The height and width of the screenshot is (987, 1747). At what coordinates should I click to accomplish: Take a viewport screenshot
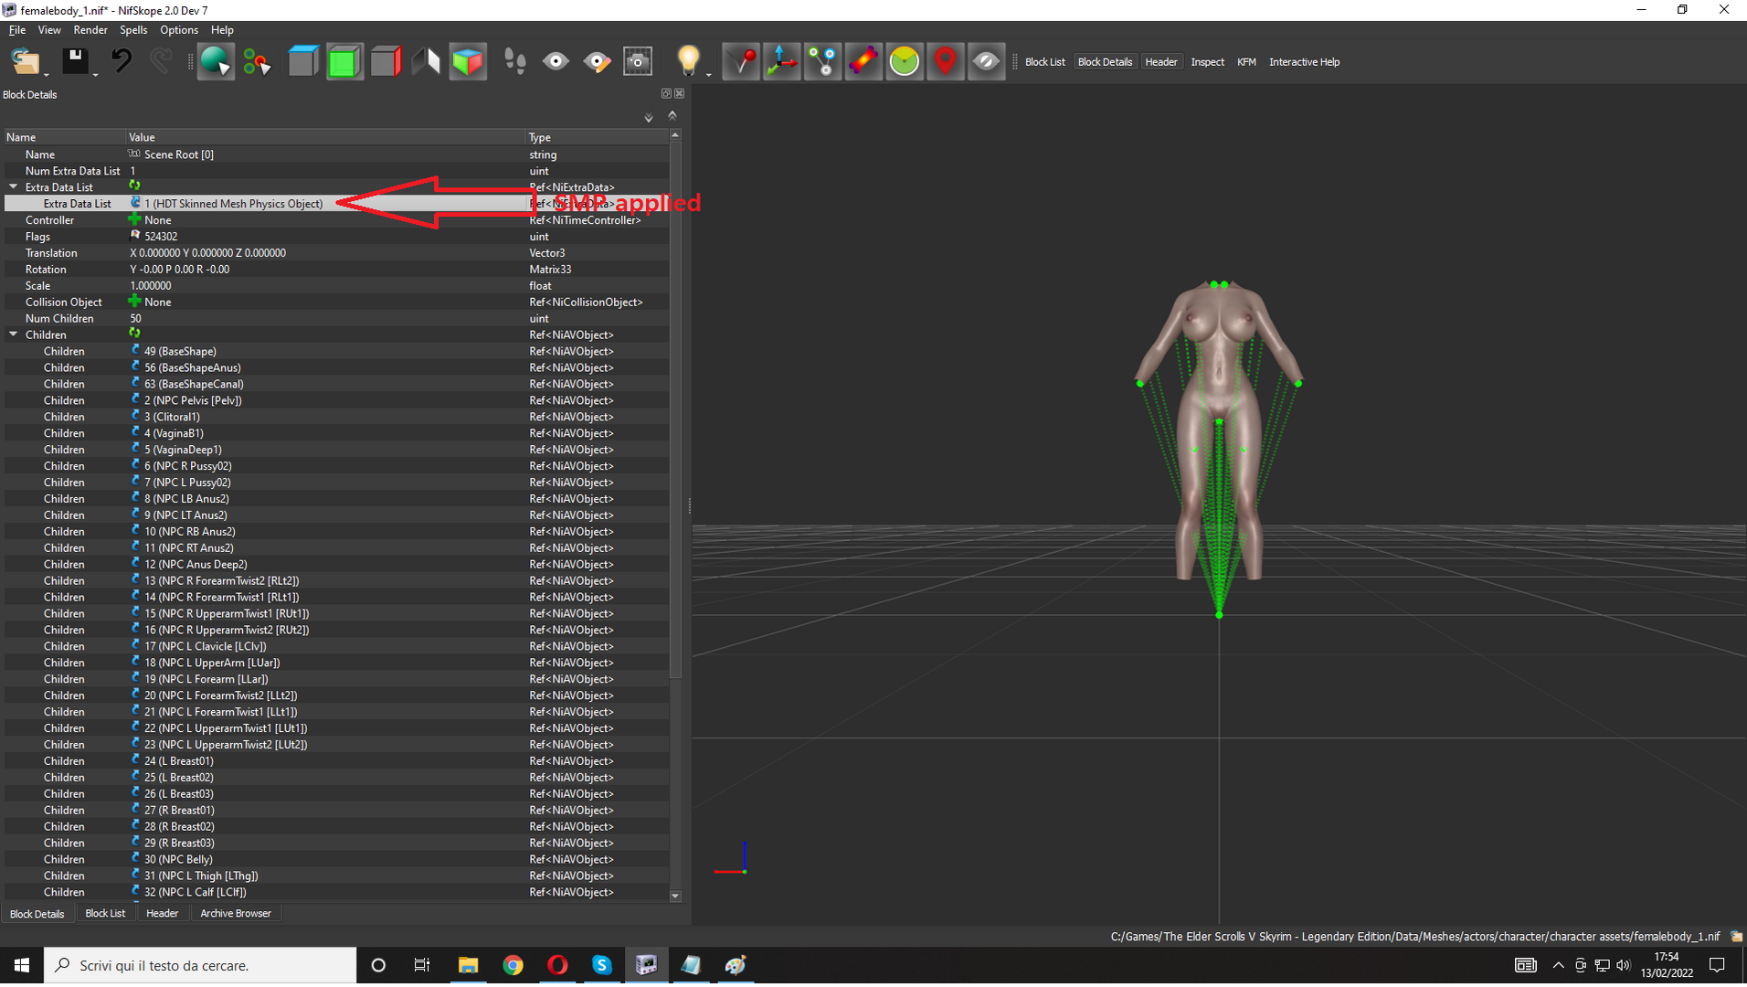pyautogui.click(x=638, y=61)
